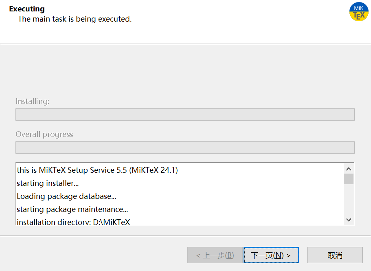Click the log line "starting package maintenance..."
This screenshot has width=371, height=271.
[x=72, y=209]
